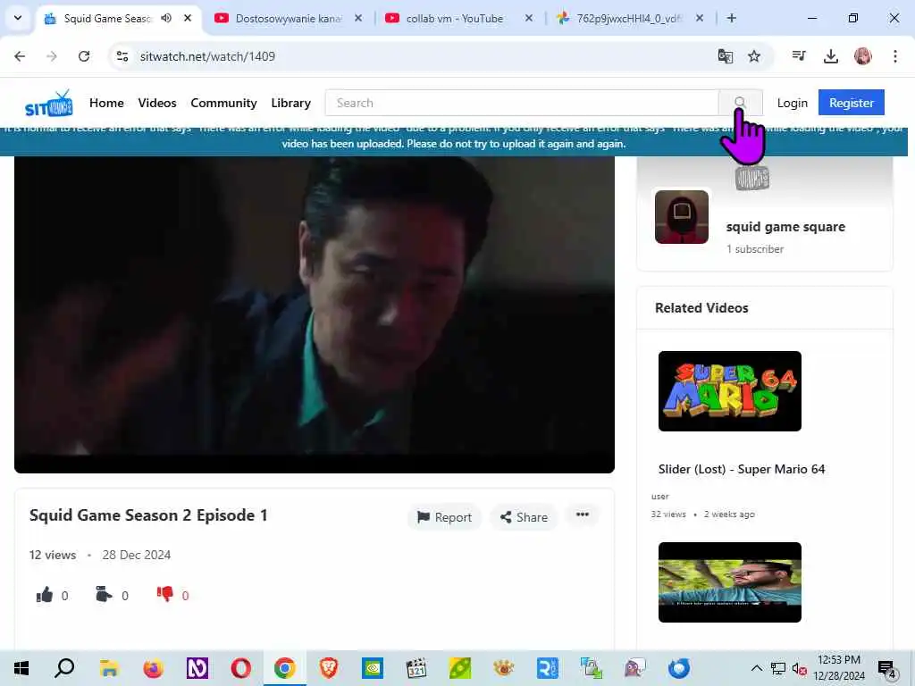Go back to the previous page
915x686 pixels.
pos(20,56)
